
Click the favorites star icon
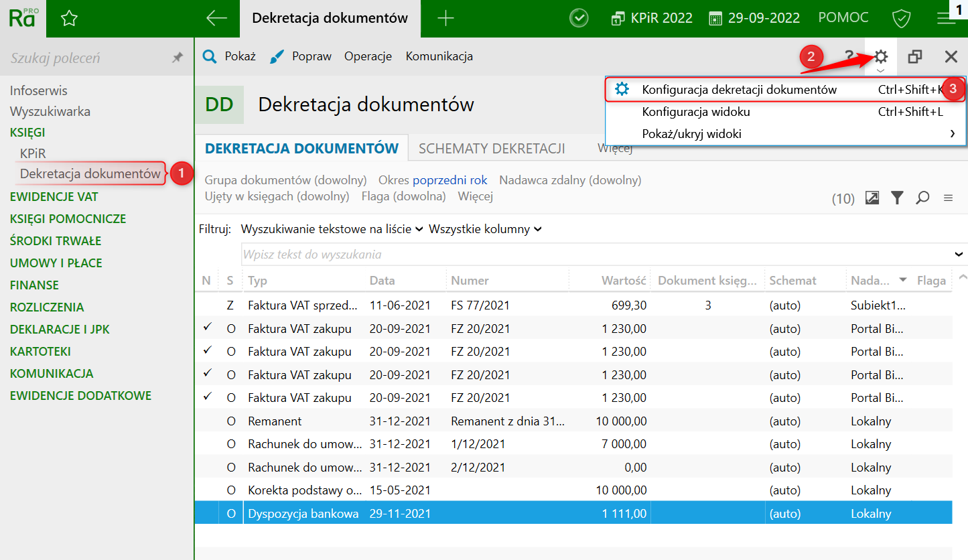point(69,19)
